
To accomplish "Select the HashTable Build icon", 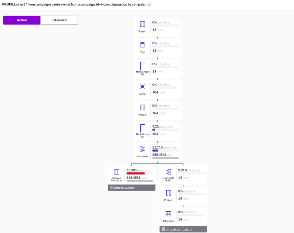I will pyautogui.click(x=168, y=172).
